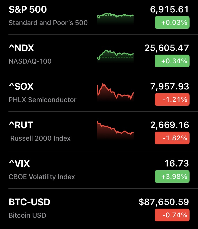Tap the Russell 2000 Index name label
The height and width of the screenshot is (229, 198).
[x=40, y=138]
